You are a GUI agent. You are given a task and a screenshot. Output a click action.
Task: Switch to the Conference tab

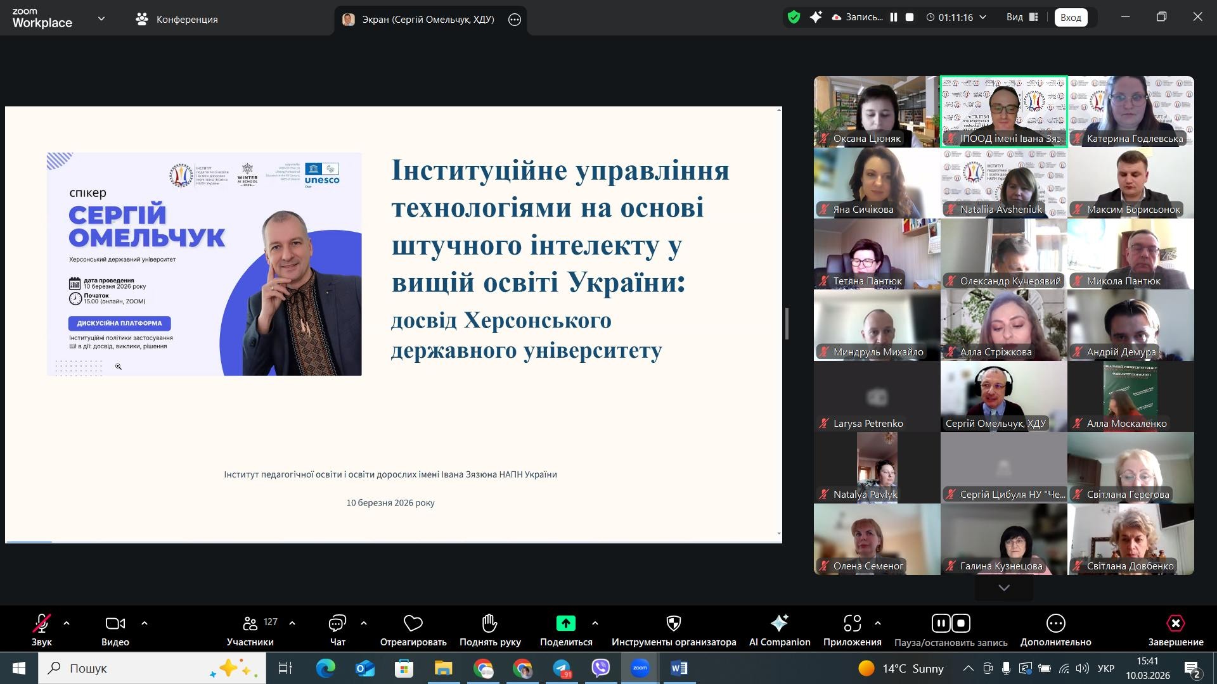(x=177, y=20)
